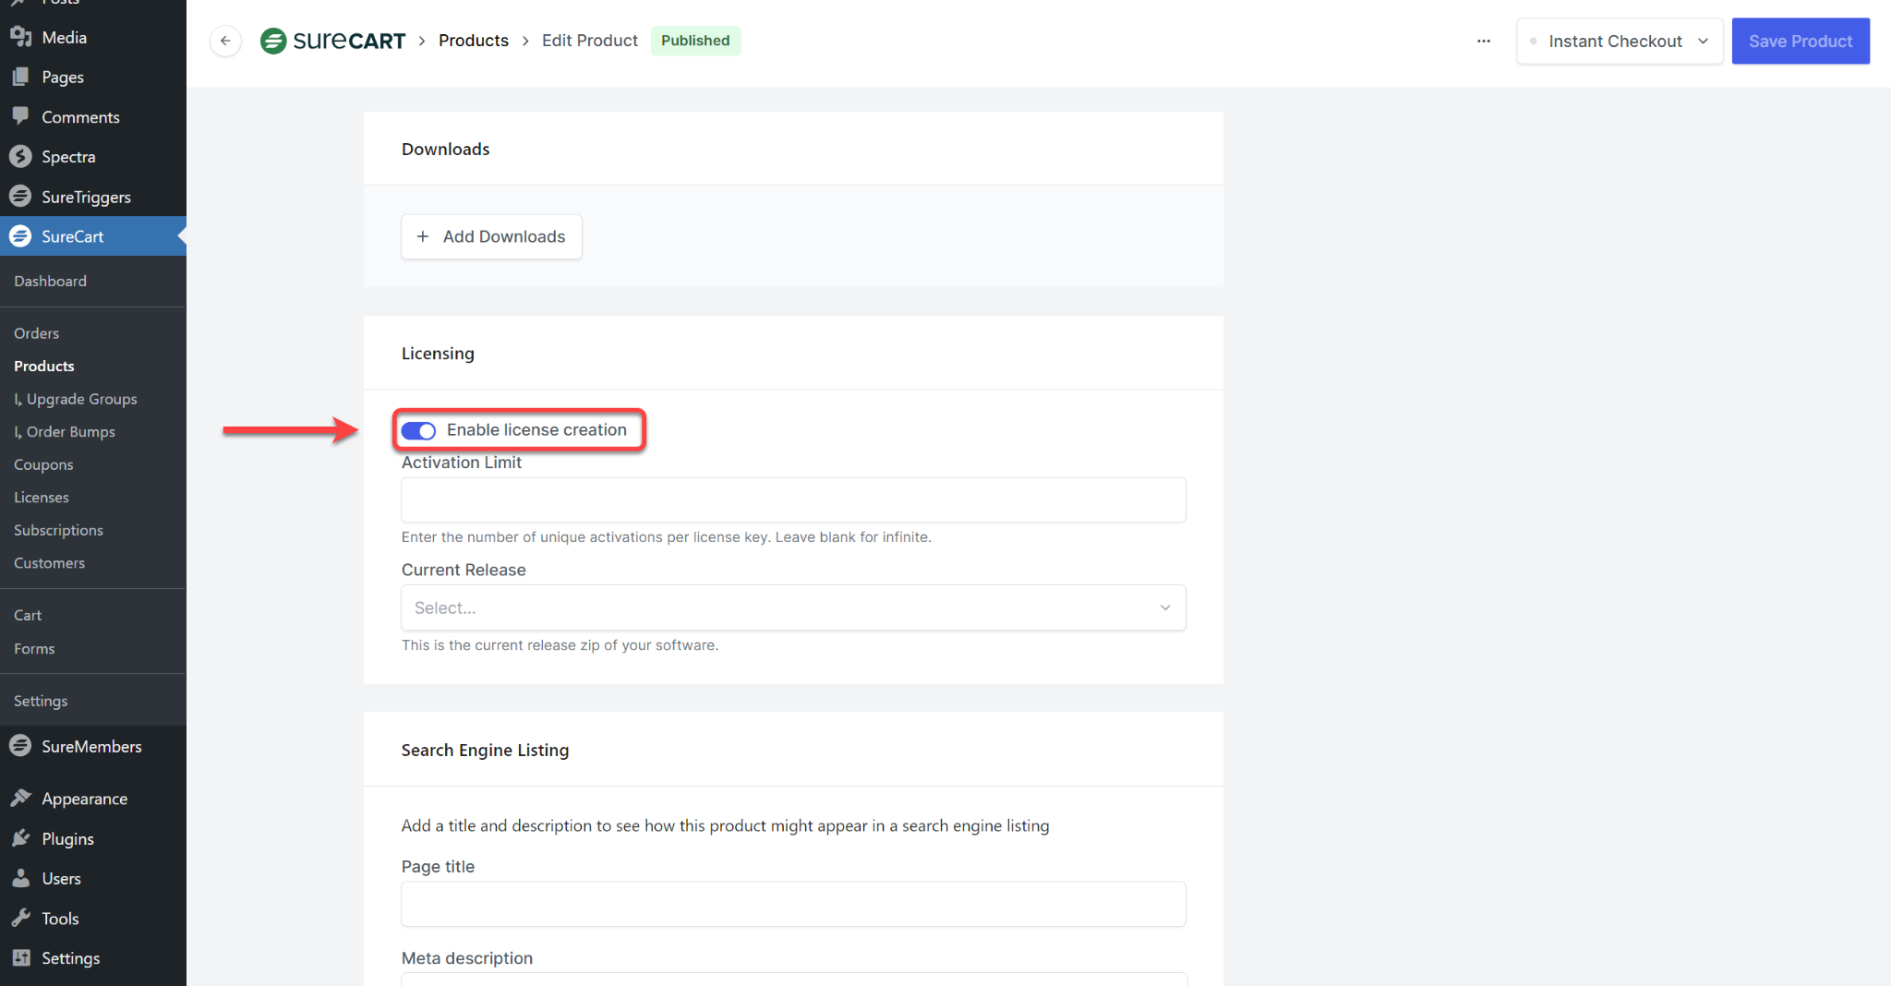This screenshot has width=1891, height=986.
Task: Click the Save Product button
Action: [1800, 42]
